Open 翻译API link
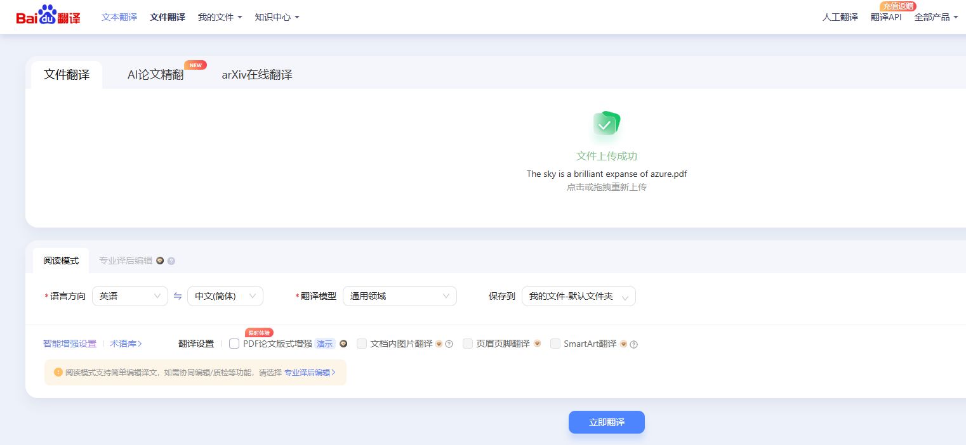Screen dimensions: 966x445 886,17
